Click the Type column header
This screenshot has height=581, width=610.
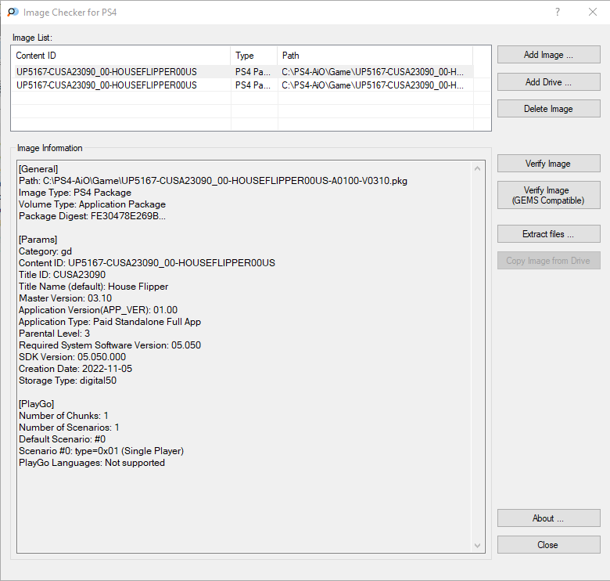coord(254,56)
